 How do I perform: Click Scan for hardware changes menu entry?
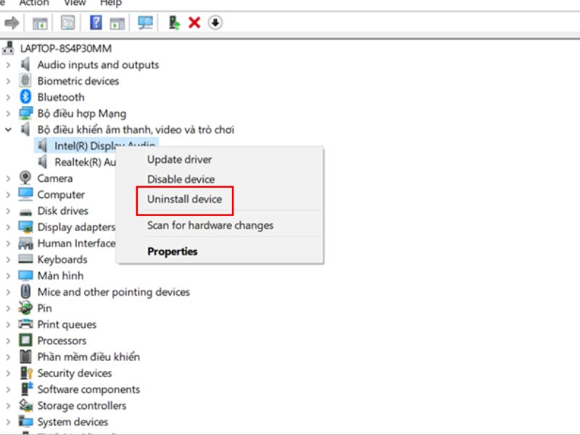210,225
